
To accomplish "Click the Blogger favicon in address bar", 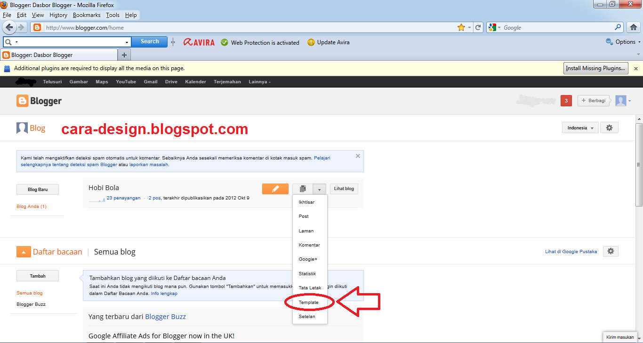I will pos(37,27).
